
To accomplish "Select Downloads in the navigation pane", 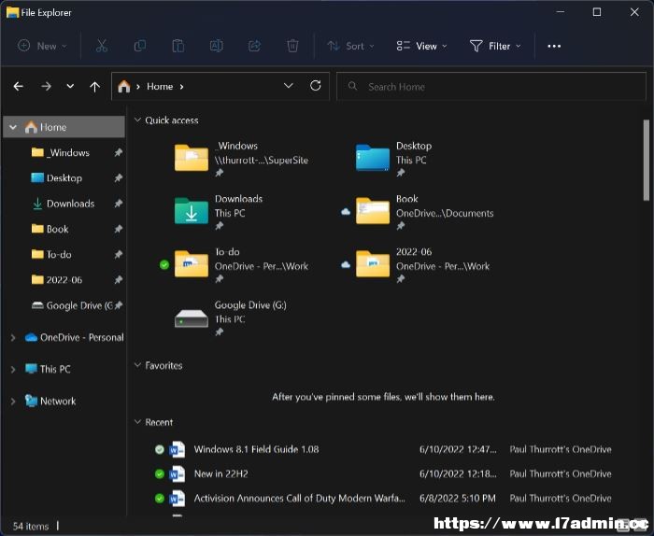I will tap(70, 204).
